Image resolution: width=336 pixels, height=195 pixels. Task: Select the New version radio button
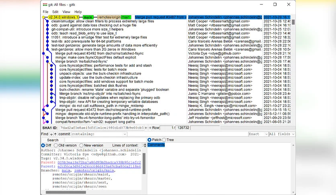click(x=81, y=145)
